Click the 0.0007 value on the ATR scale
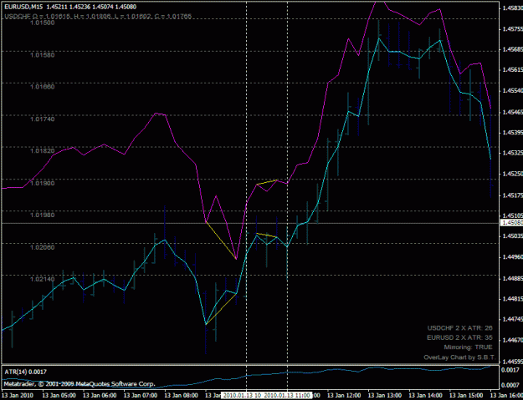The height and width of the screenshot is (400, 523). pyautogui.click(x=510, y=385)
